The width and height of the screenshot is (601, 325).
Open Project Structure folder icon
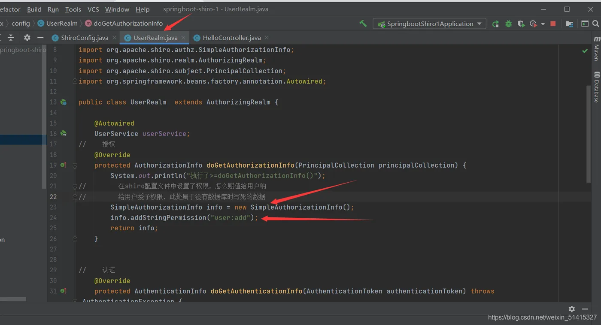pyautogui.click(x=569, y=24)
